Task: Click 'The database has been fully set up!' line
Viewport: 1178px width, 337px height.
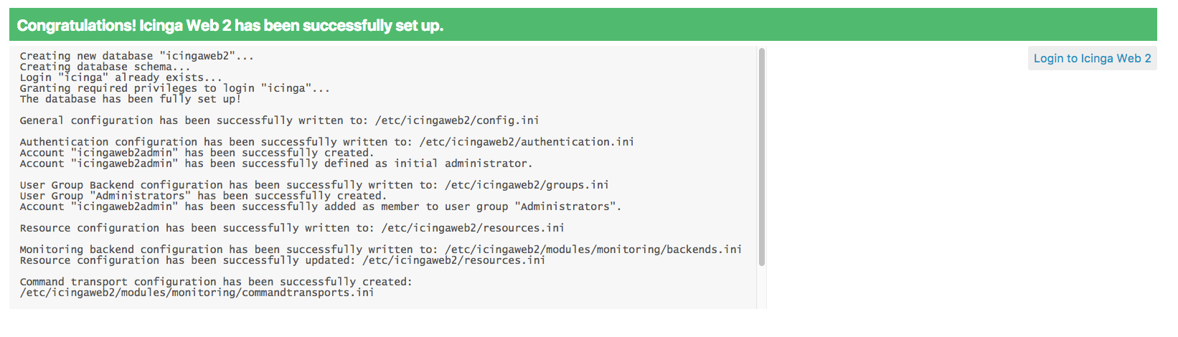Action: point(130,99)
